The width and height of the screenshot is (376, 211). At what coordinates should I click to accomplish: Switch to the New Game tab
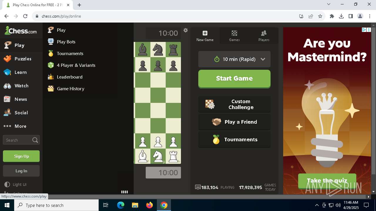pos(205,36)
